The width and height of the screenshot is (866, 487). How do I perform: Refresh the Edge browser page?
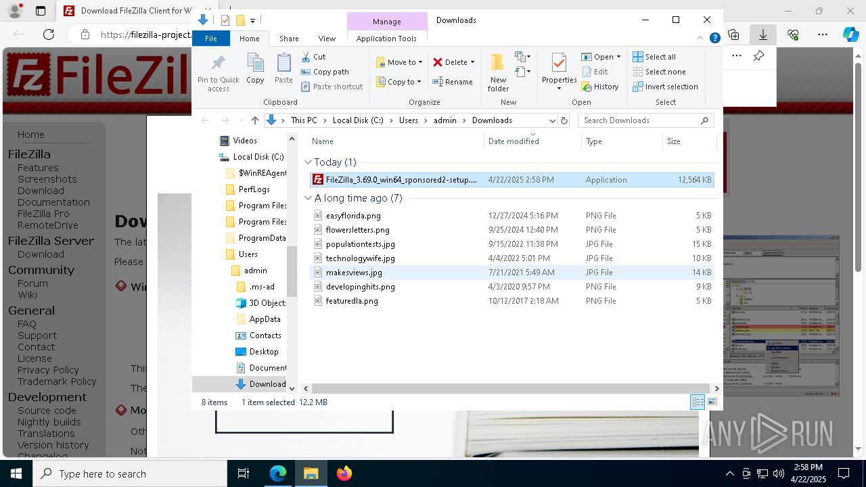pos(49,34)
